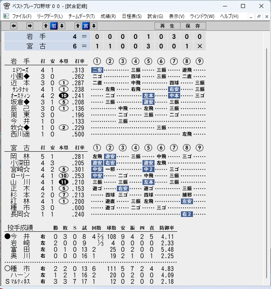Open the ヘルプ(H) menu

pyautogui.click(x=229, y=16)
